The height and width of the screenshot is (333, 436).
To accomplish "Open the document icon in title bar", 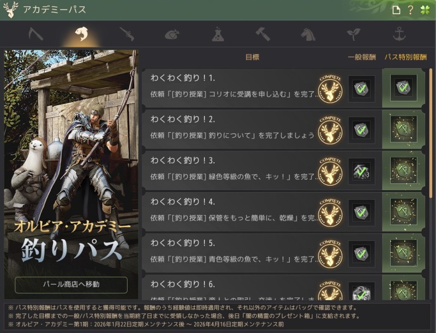I will pyautogui.click(x=396, y=10).
